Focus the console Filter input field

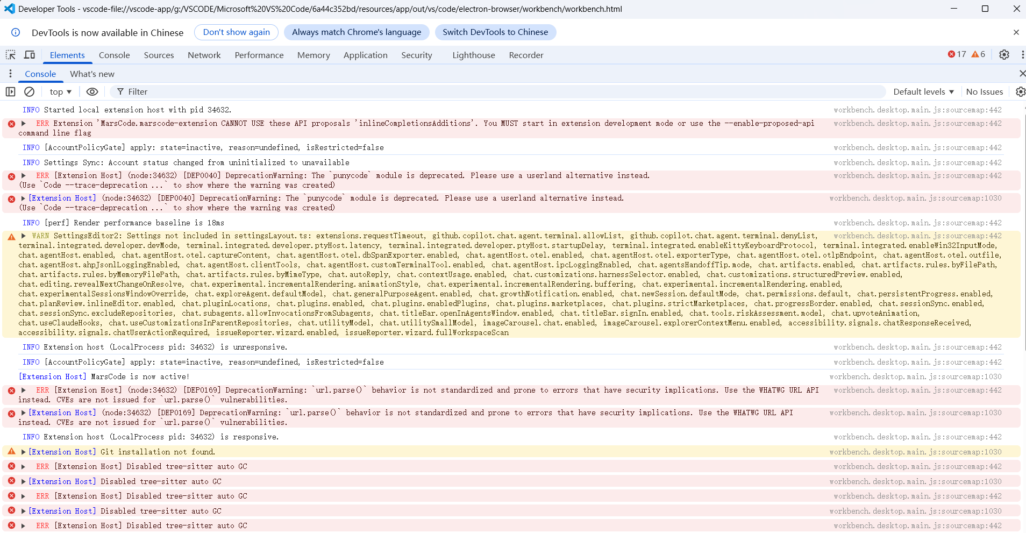(x=497, y=92)
